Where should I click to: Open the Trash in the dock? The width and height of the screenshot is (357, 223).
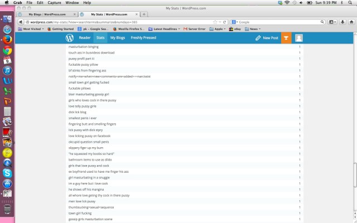[x=7, y=209]
